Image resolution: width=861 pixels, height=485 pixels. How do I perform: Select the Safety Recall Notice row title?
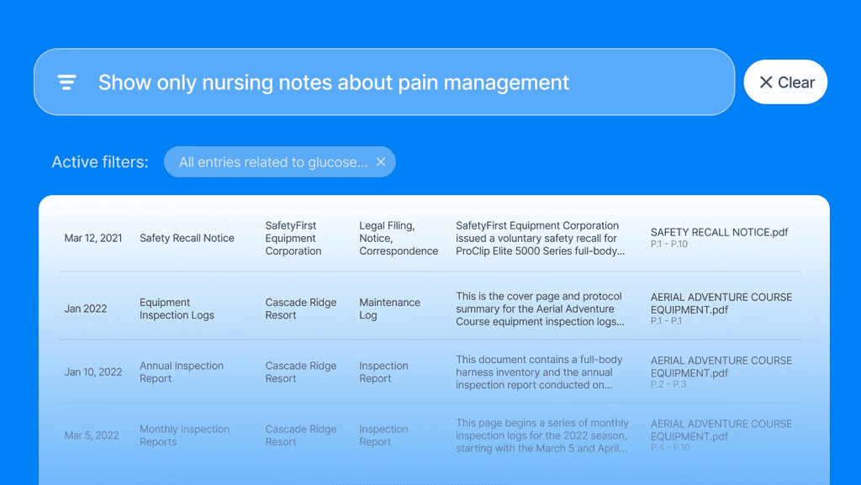(x=187, y=238)
